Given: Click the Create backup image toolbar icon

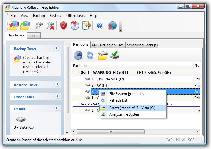Looking at the screenshot, I should coord(14,26).
